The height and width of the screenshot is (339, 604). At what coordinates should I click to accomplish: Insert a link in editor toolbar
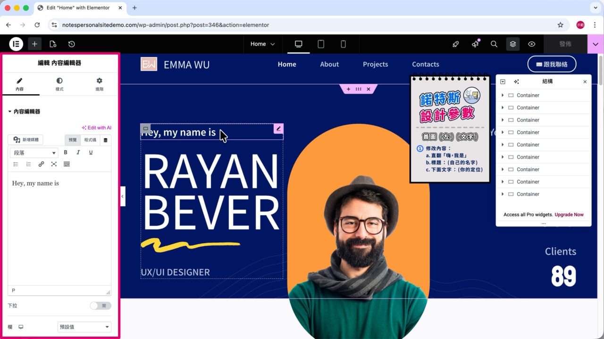click(41, 164)
